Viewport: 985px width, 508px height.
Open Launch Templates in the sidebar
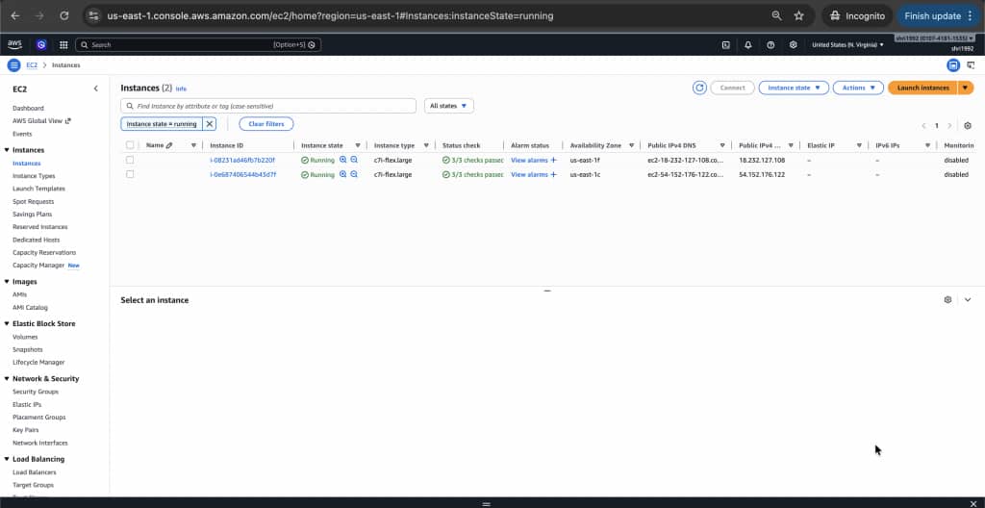tap(38, 189)
